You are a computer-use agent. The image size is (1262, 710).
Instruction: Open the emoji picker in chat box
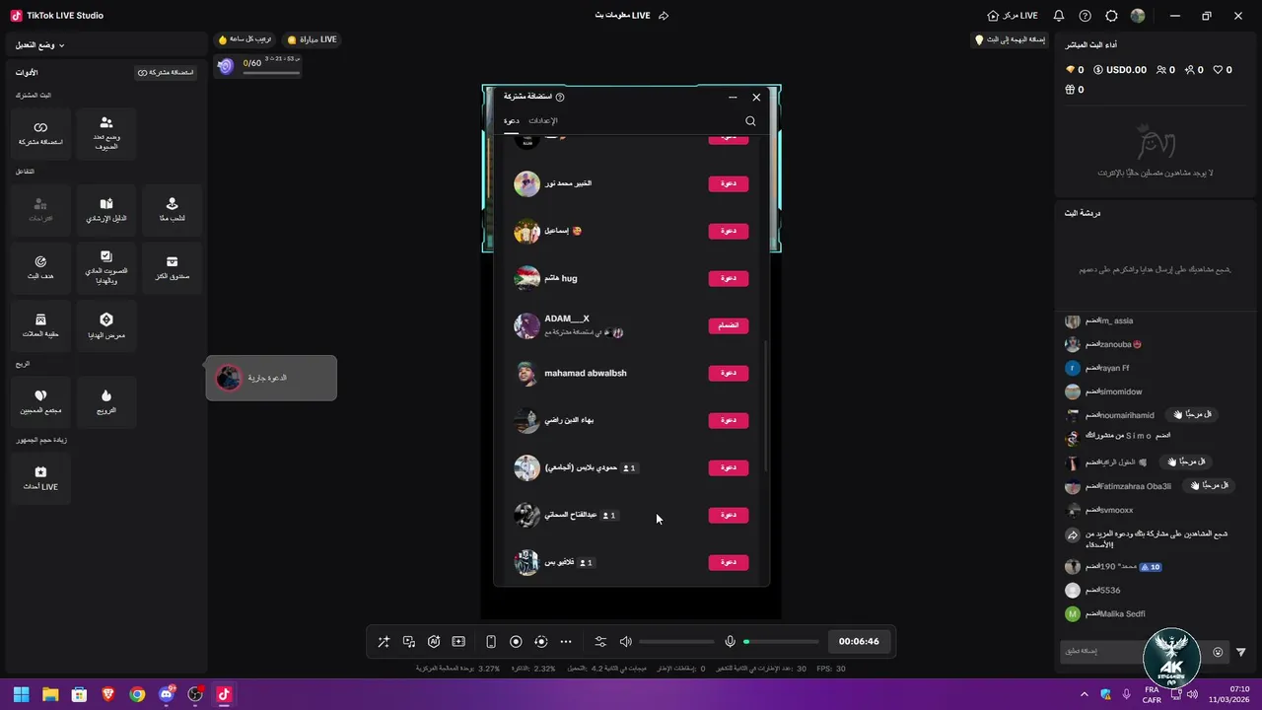1218,652
